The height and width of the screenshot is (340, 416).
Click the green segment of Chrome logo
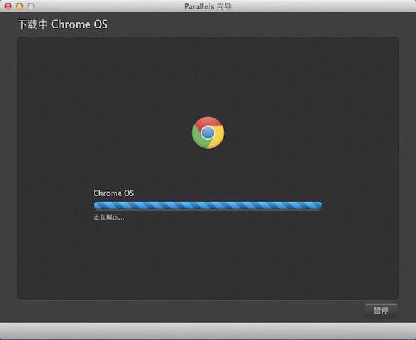199,138
